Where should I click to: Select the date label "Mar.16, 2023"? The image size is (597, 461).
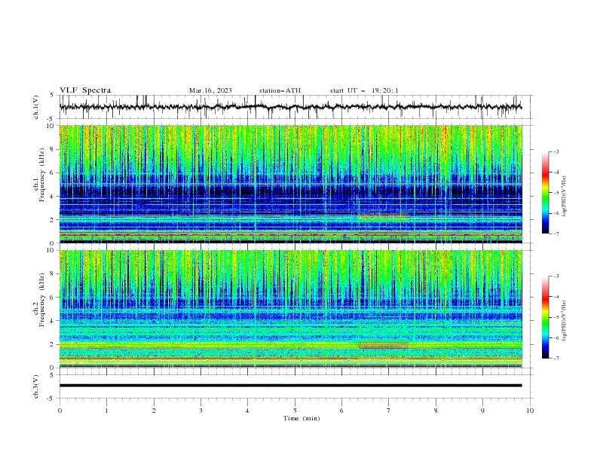(x=210, y=90)
